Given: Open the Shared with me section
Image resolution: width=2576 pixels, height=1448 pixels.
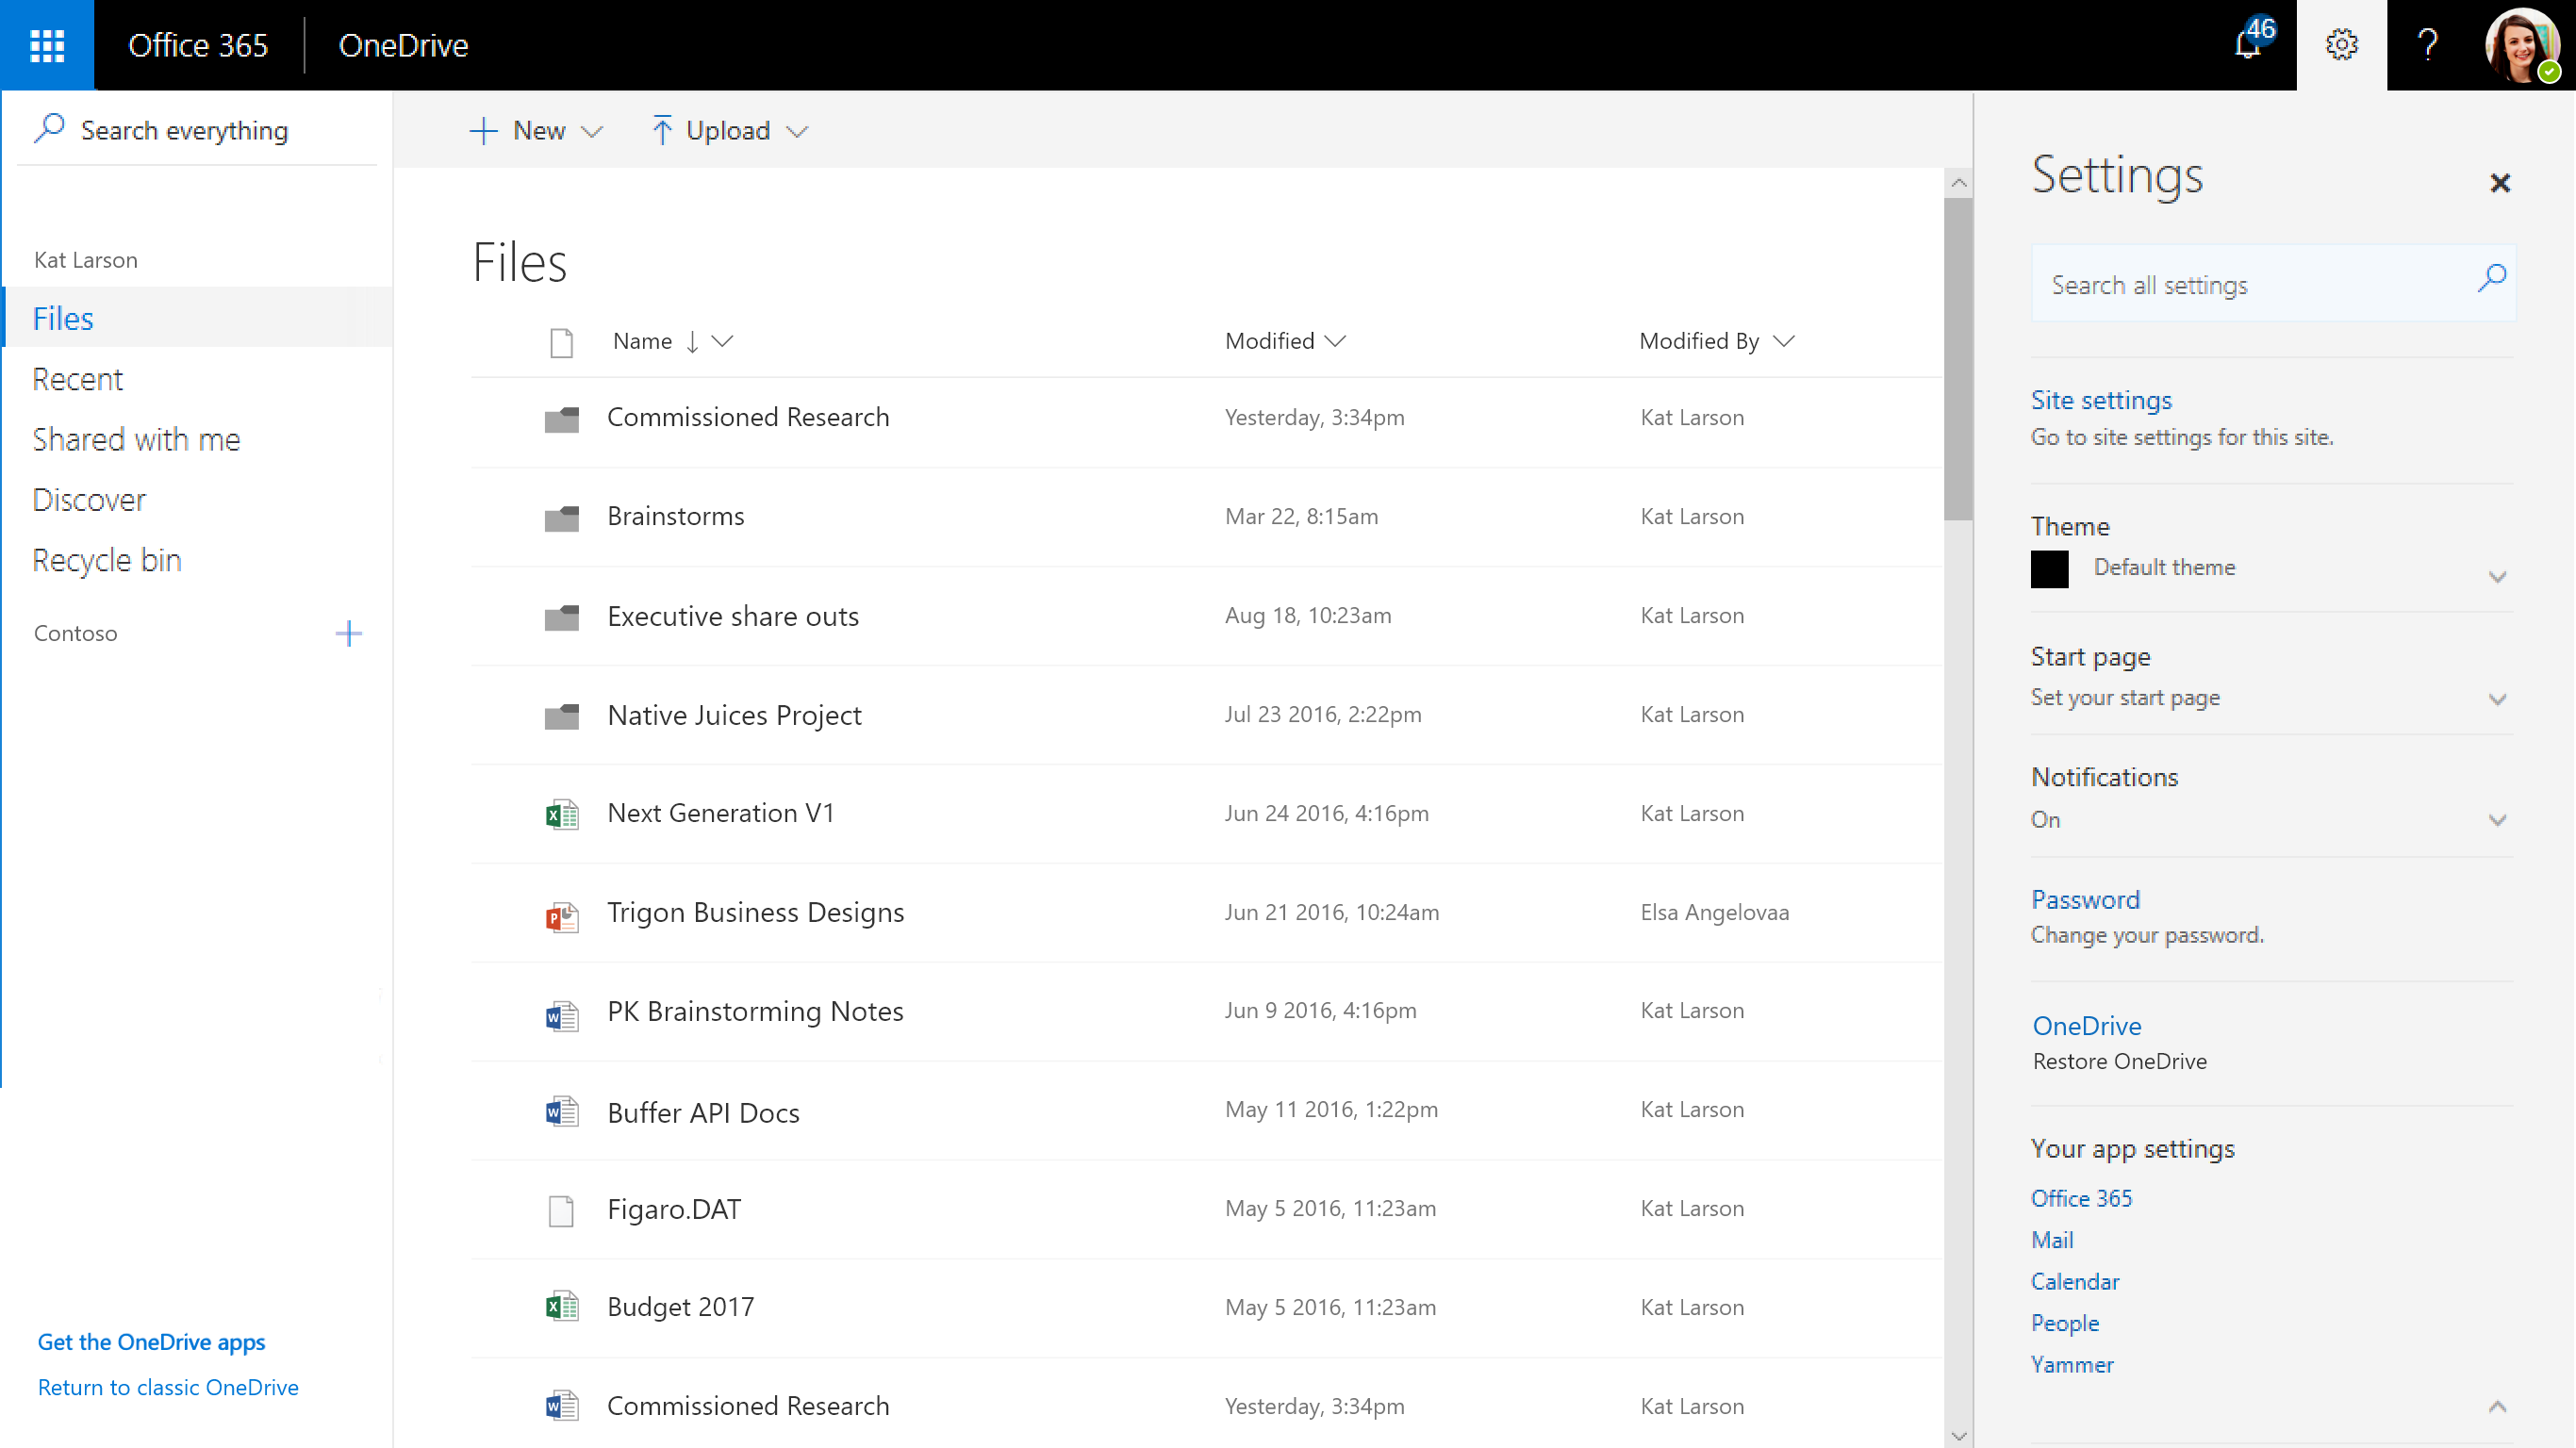Looking at the screenshot, I should [x=136, y=439].
